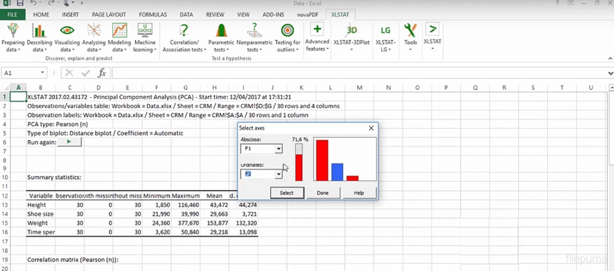Open the XLSTAT-3DPlot tool
This screenshot has width=614, height=271.
tap(352, 30)
